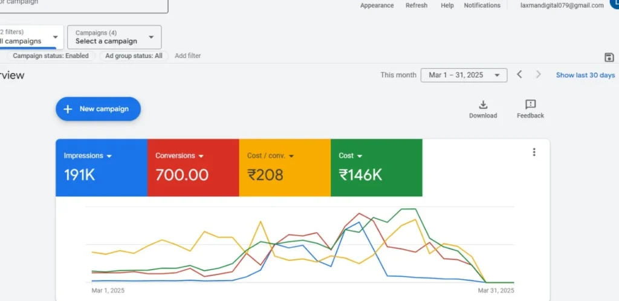This screenshot has width=619, height=301.
Task: Open the Mar 1 – 31, 2025 date picker
Action: coord(464,75)
